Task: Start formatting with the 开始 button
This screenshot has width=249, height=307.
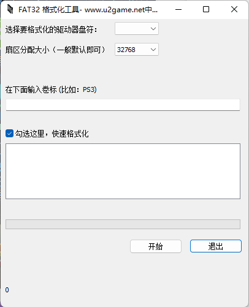Action: click(156, 246)
